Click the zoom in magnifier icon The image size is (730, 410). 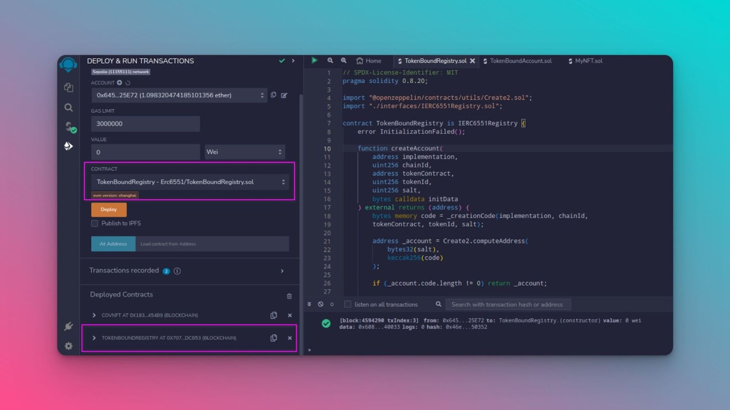click(343, 61)
